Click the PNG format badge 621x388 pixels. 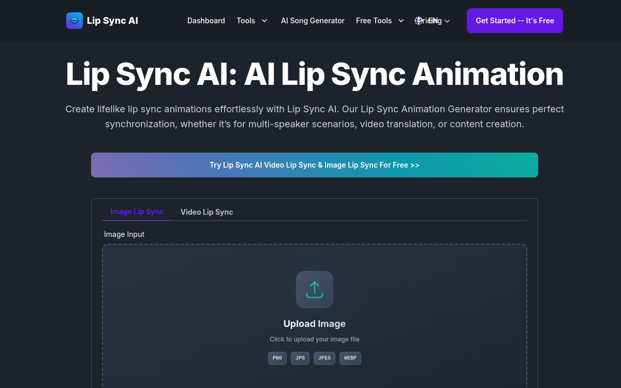(277, 358)
